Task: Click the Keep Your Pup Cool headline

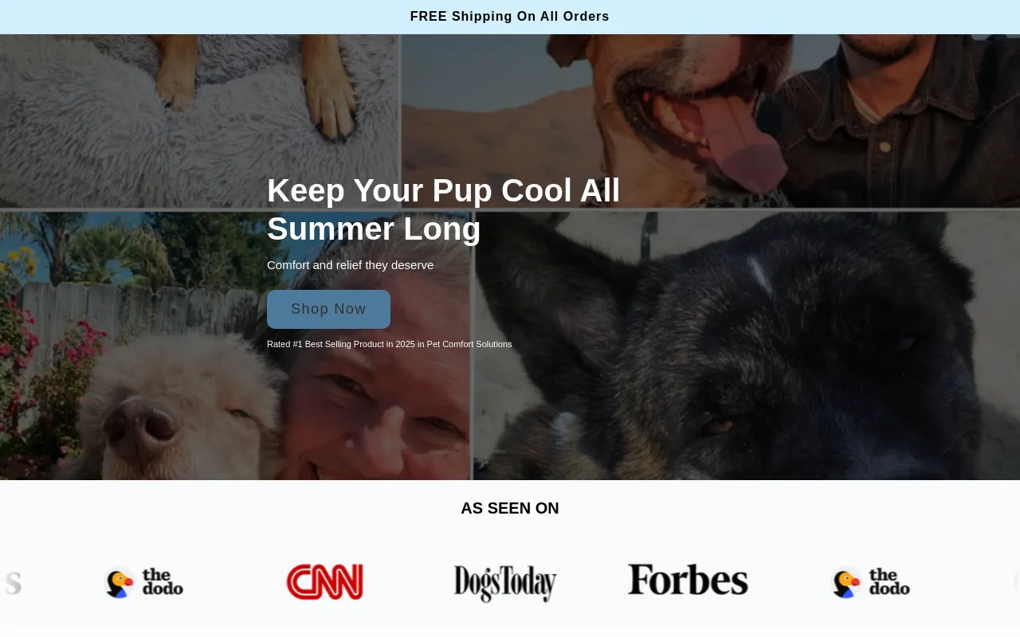Action: coord(443,209)
